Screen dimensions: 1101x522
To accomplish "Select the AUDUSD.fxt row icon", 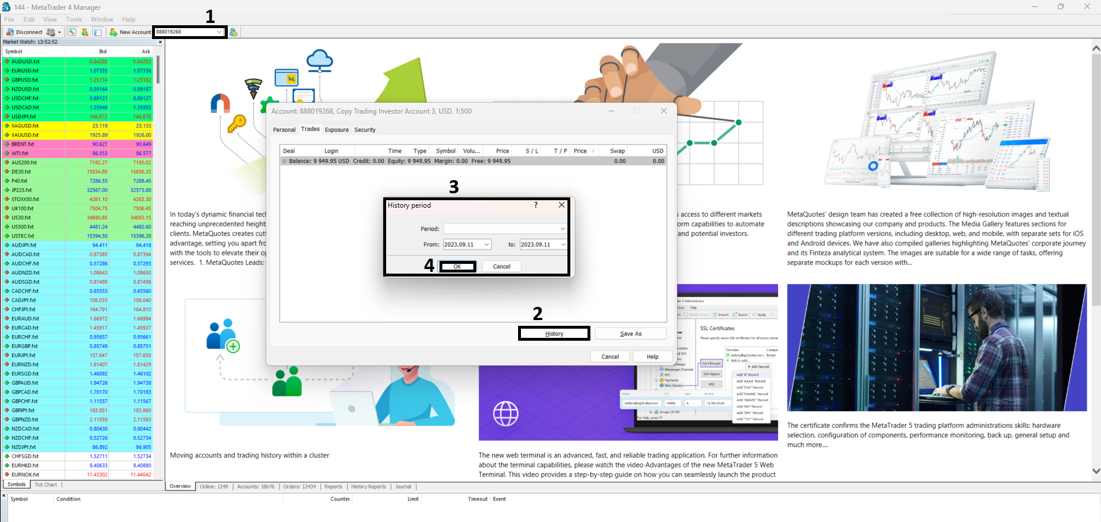I will pos(7,61).
